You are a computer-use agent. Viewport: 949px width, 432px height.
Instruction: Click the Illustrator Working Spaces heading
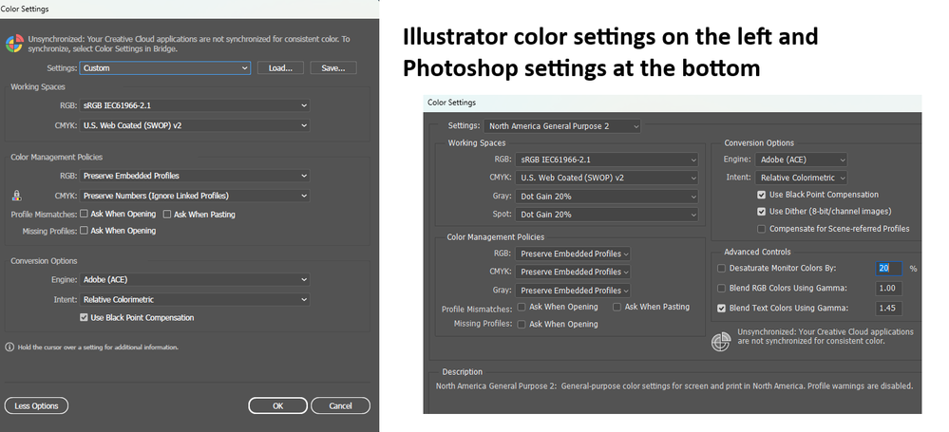pyautogui.click(x=38, y=86)
